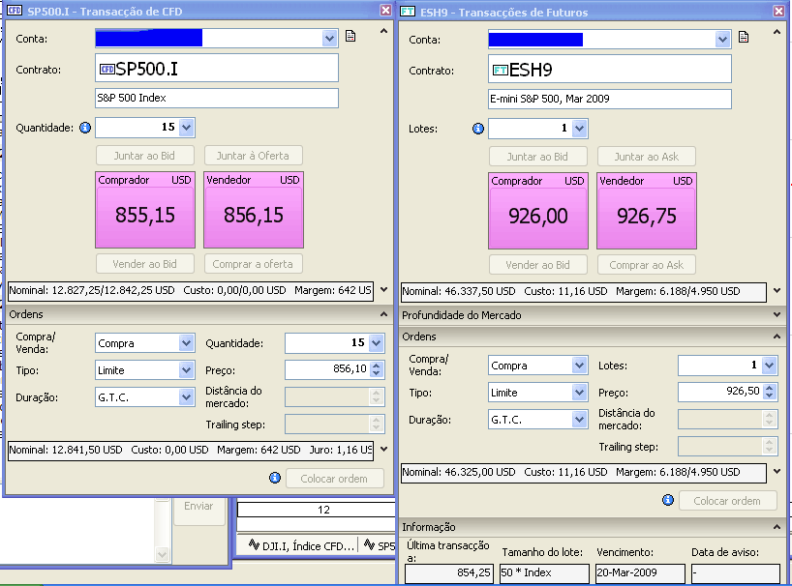Click the Juntar ao Bid button for SP500.I
This screenshot has width=792, height=586.
click(145, 156)
